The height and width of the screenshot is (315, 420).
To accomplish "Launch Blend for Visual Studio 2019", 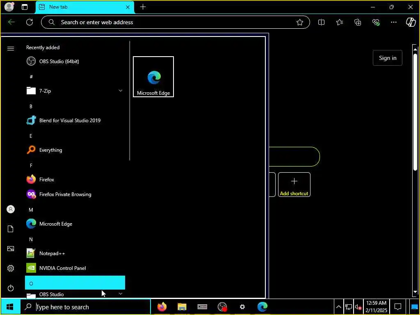I will tap(75, 121).
